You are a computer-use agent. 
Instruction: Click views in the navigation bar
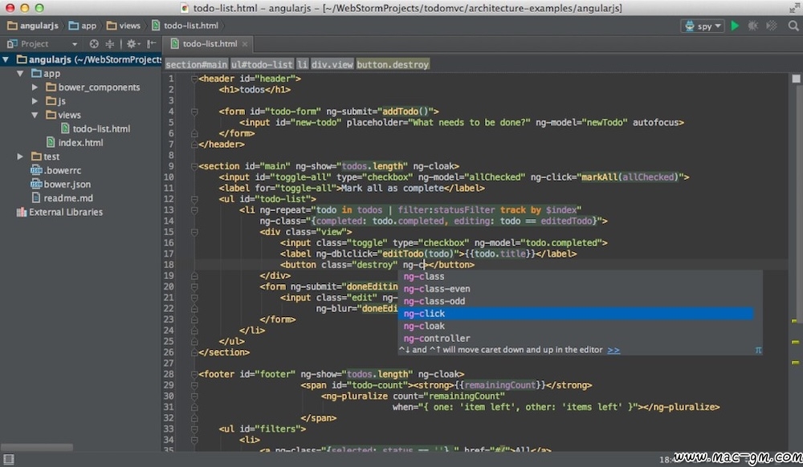click(x=124, y=26)
